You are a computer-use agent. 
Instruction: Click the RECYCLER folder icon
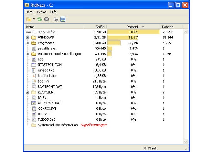point(34,92)
